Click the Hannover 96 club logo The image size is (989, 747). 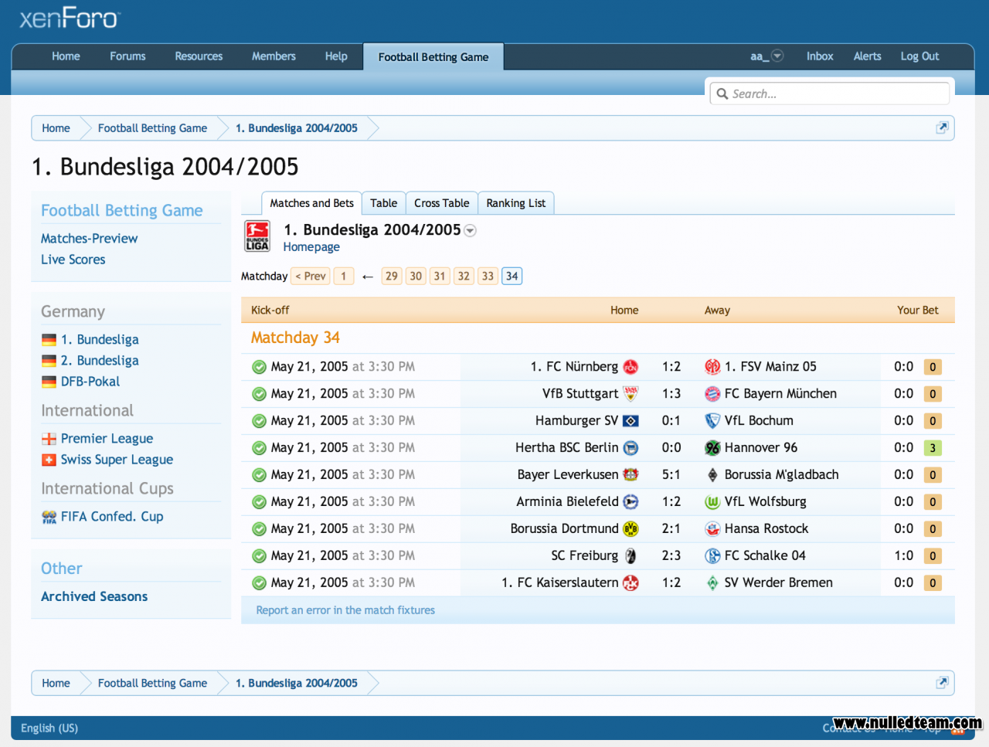pos(712,448)
